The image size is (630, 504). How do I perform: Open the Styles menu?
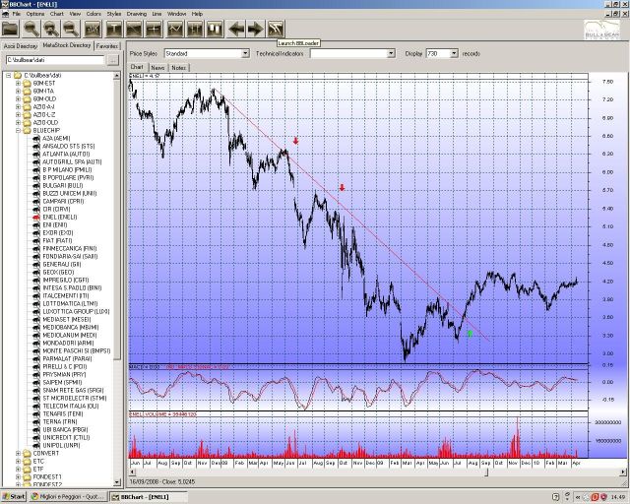(114, 14)
